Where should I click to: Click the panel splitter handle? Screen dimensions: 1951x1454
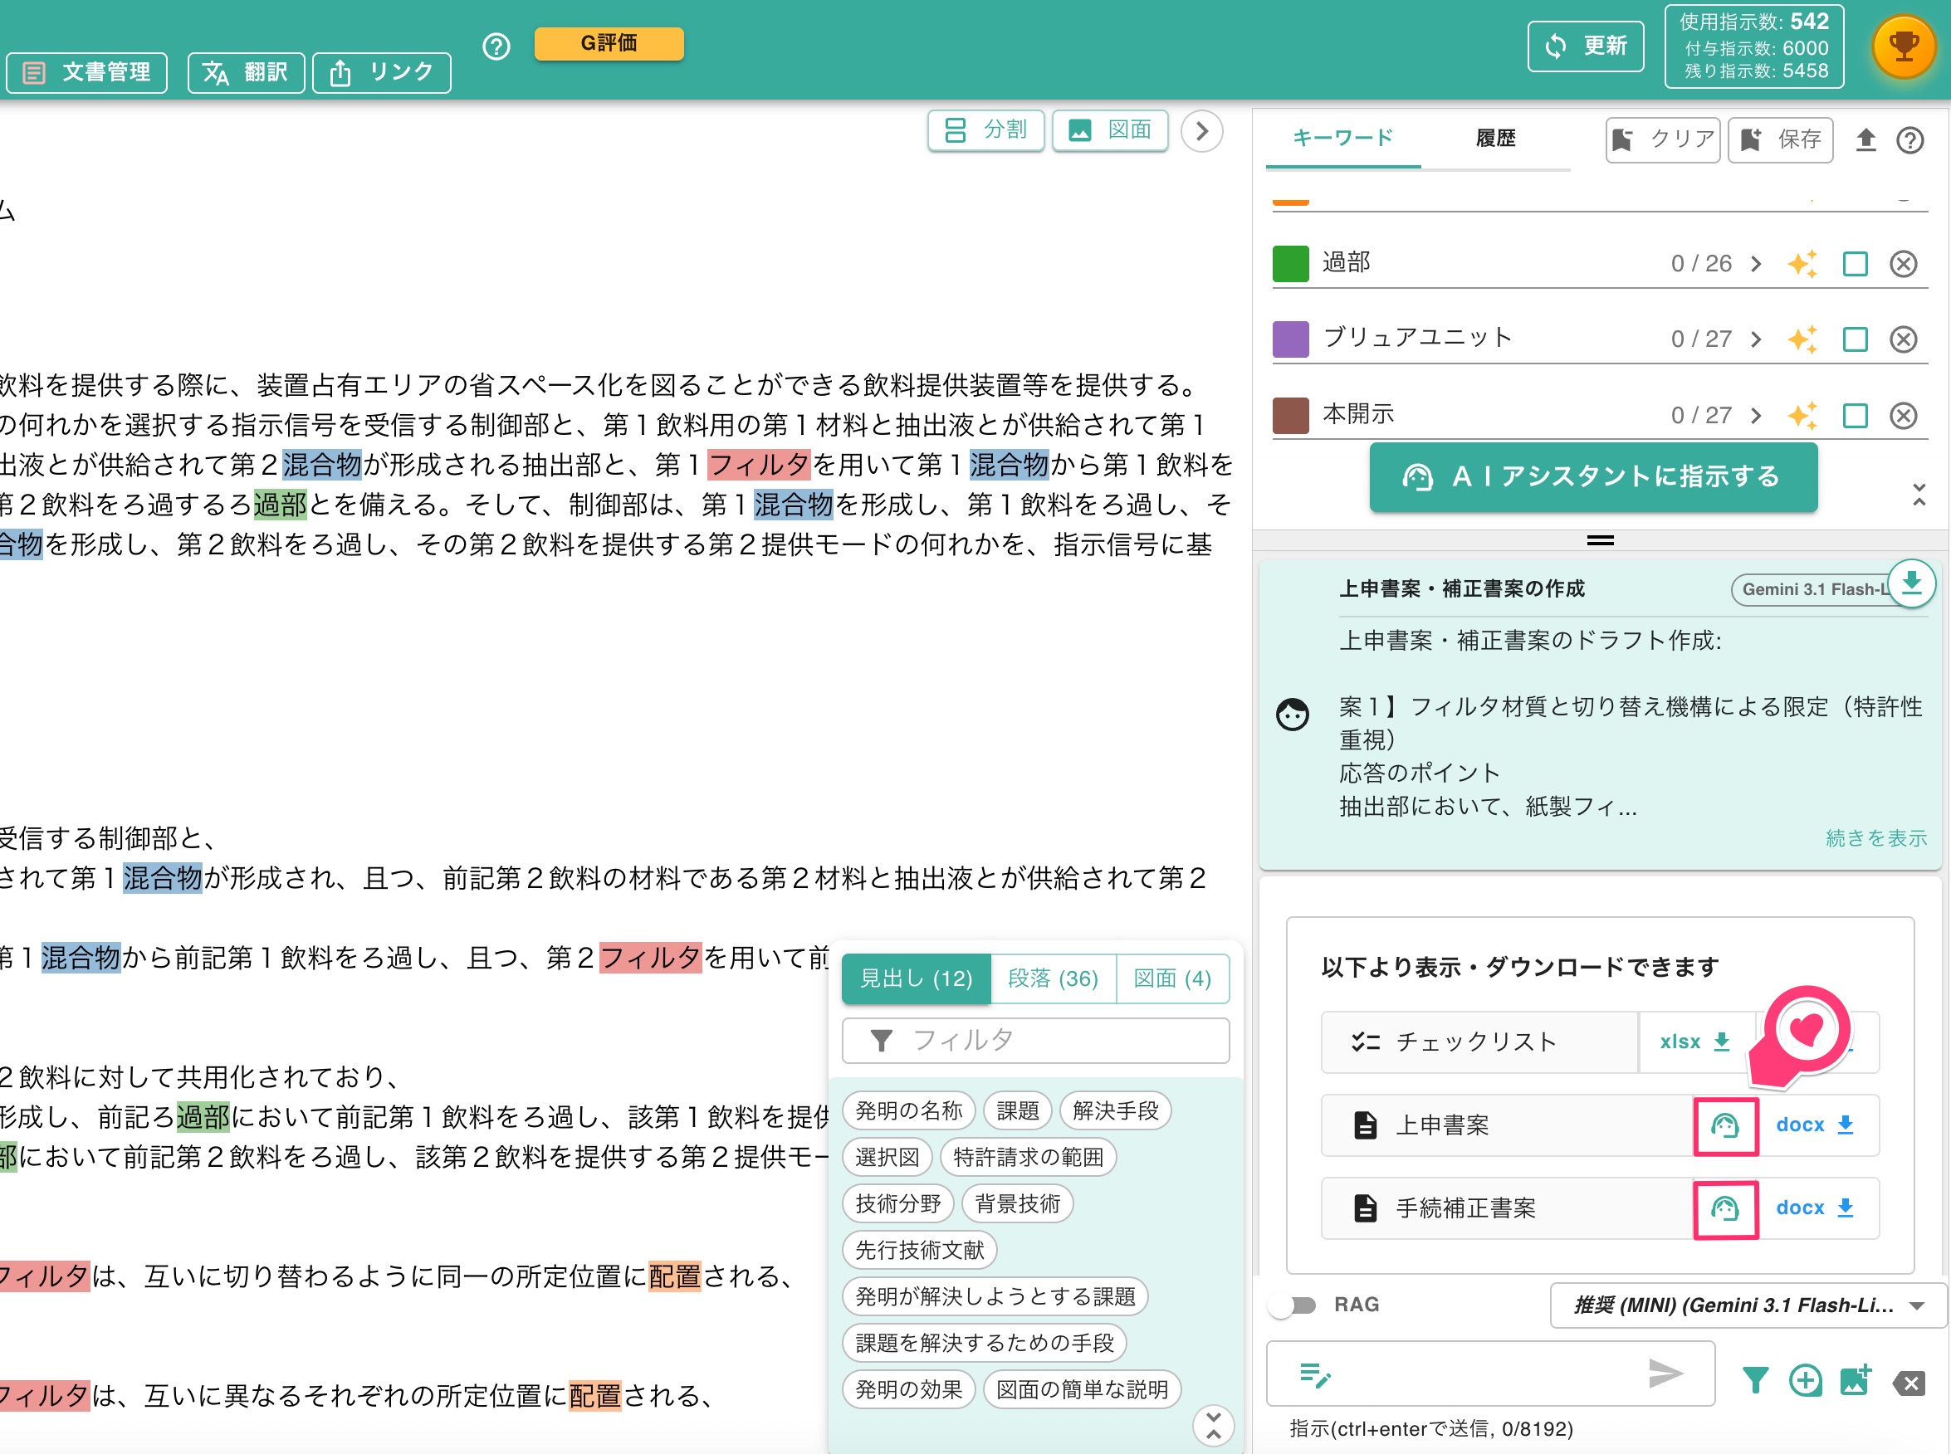[x=1600, y=540]
